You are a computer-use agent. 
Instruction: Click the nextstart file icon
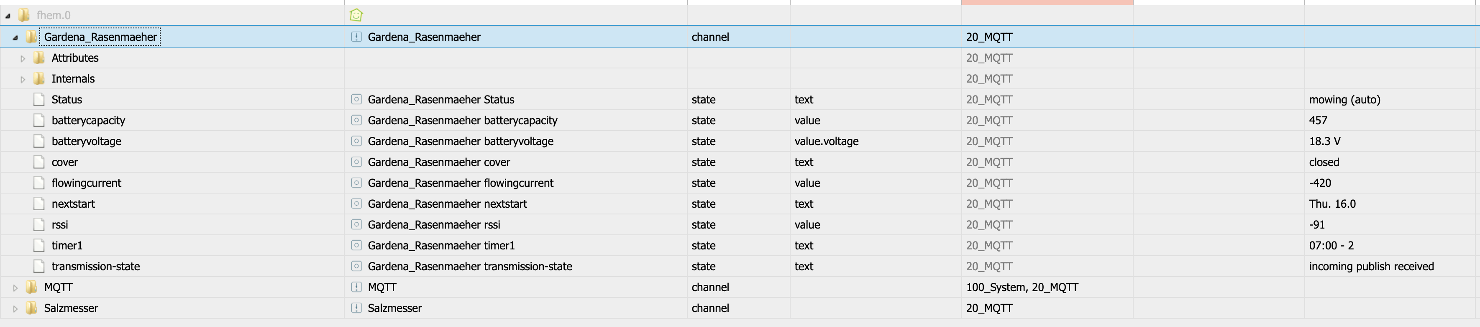pos(39,204)
